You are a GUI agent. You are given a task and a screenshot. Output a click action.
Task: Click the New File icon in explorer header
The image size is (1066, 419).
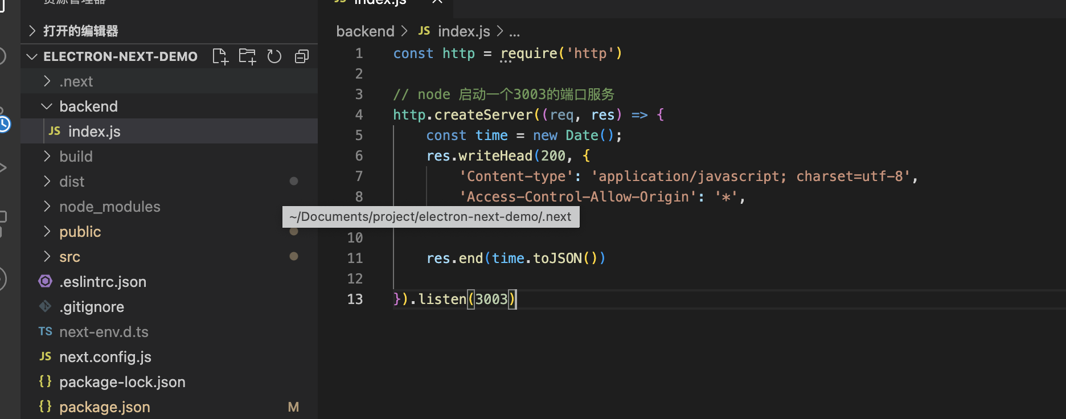(220, 56)
